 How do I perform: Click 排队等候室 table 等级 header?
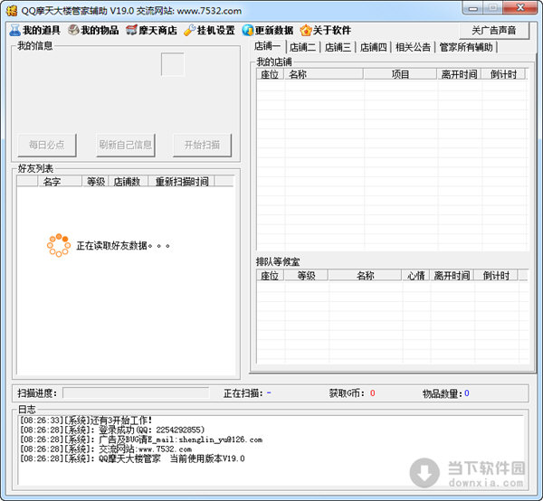click(x=306, y=276)
